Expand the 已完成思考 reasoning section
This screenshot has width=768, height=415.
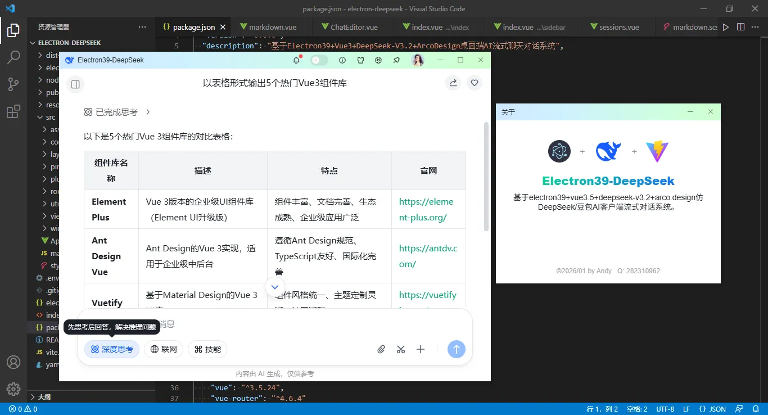click(x=117, y=112)
